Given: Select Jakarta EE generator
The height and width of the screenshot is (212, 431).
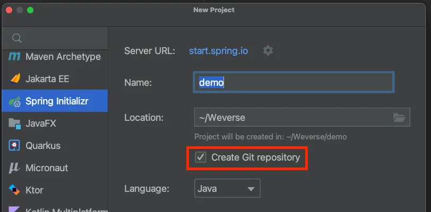Looking at the screenshot, I should (x=55, y=79).
